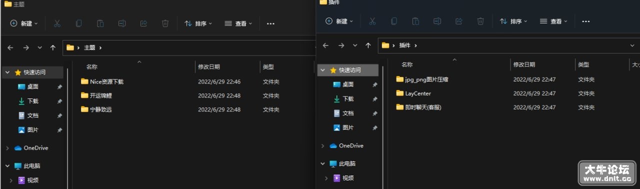The height and width of the screenshot is (189, 640).
Task: Select LayCenter folder
Action: pos(413,93)
